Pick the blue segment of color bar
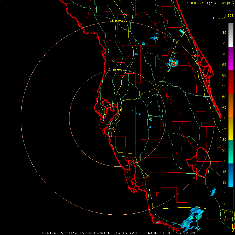The width and height of the screenshot is (235, 235). [231, 175]
